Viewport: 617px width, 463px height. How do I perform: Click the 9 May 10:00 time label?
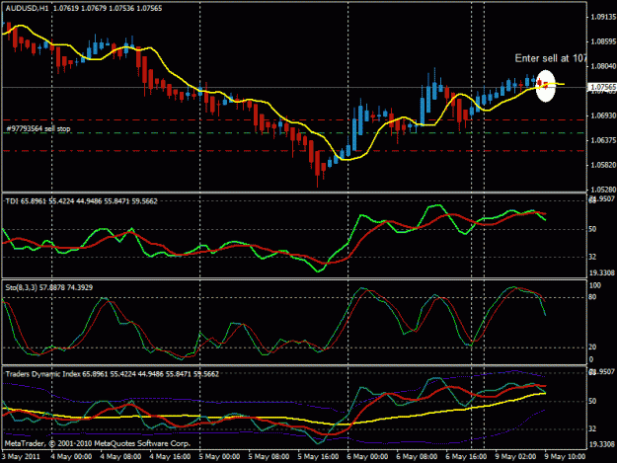pyautogui.click(x=565, y=457)
